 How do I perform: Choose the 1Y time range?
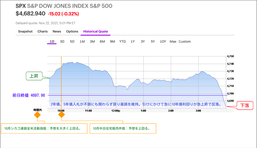pyautogui.click(x=133, y=41)
